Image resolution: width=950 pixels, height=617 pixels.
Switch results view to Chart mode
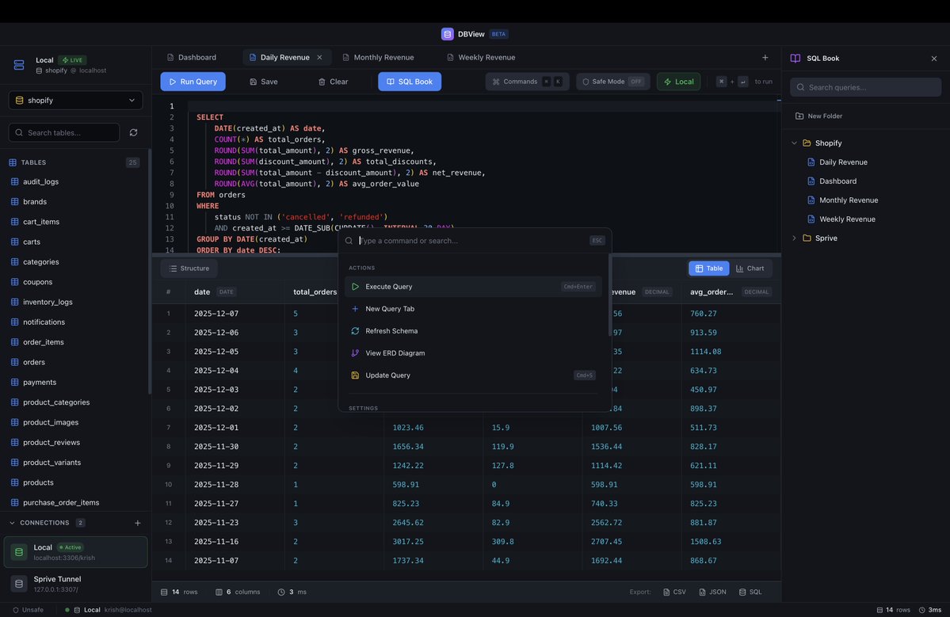tap(750, 269)
